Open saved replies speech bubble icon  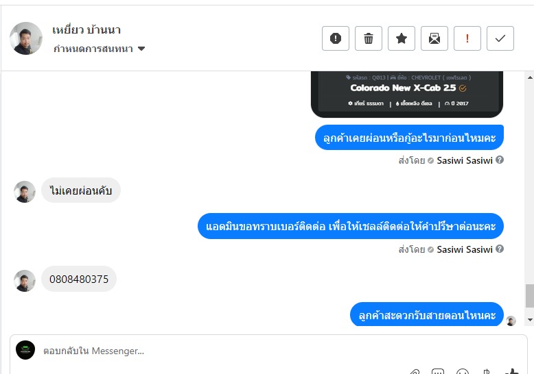tap(438, 371)
